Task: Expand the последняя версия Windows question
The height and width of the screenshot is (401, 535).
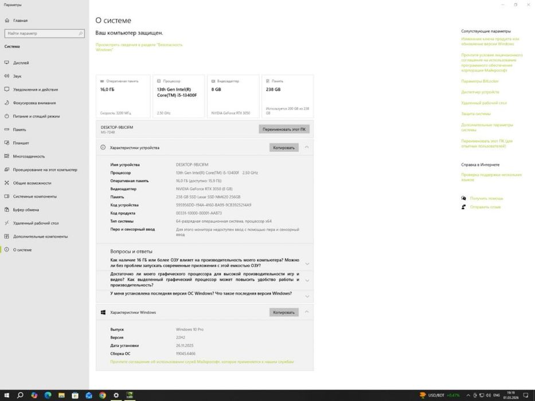Action: (x=307, y=296)
